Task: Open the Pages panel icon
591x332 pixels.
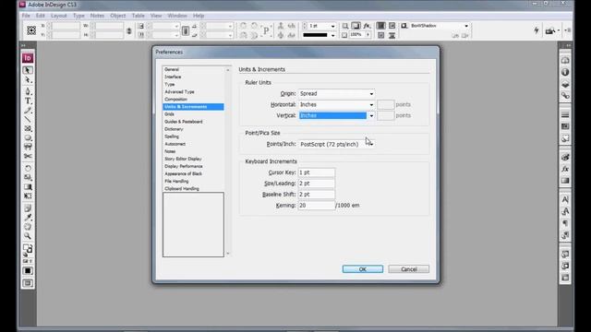Action: coord(565,60)
